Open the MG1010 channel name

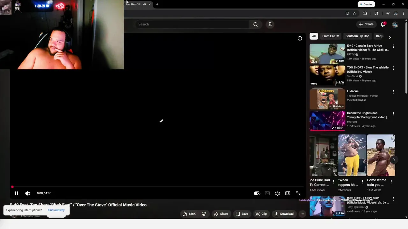click(x=352, y=122)
